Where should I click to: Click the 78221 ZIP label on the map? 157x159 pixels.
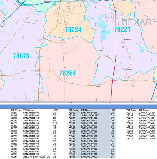click(122, 29)
